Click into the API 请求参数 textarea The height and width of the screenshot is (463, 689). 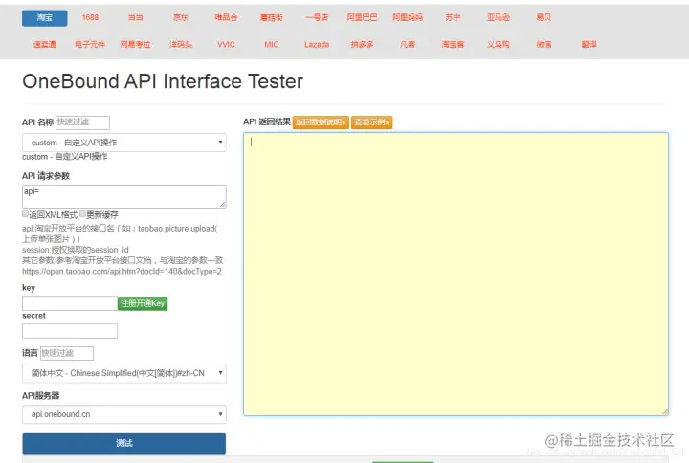123,196
